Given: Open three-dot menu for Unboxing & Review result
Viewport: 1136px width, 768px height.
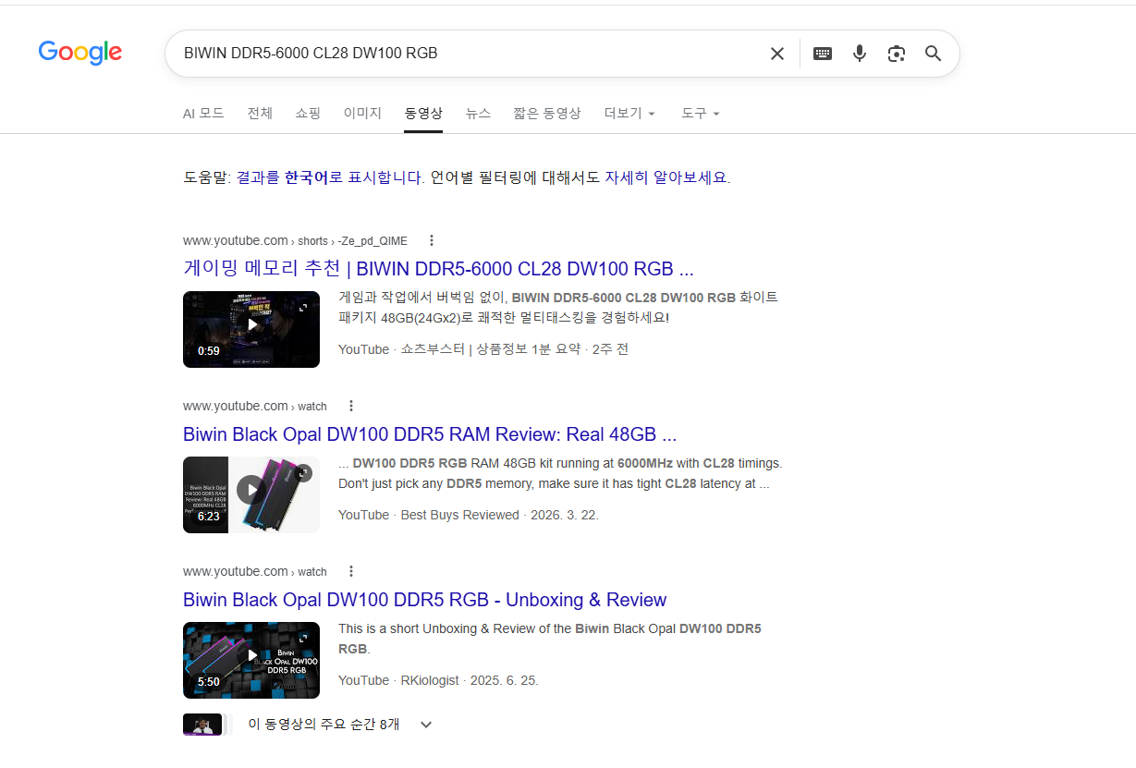Looking at the screenshot, I should coord(351,571).
